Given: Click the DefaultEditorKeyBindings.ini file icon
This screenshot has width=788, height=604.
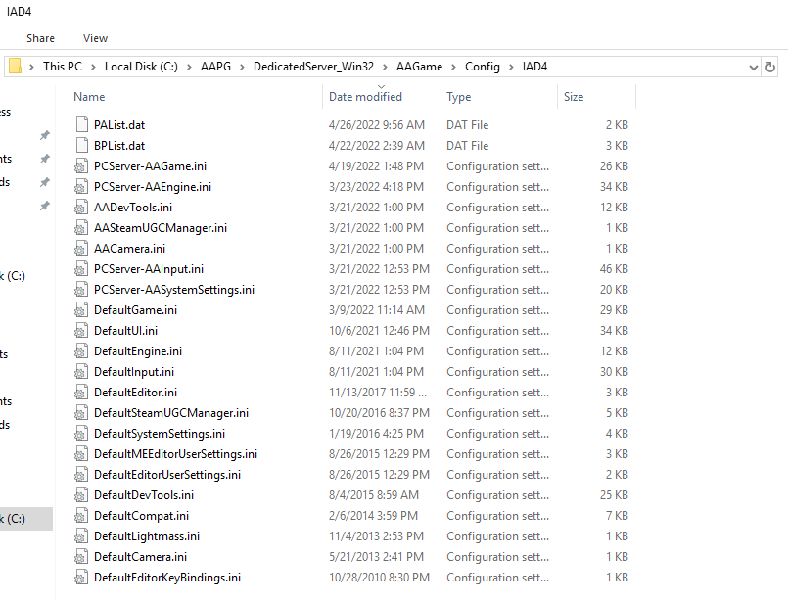Looking at the screenshot, I should [82, 578].
